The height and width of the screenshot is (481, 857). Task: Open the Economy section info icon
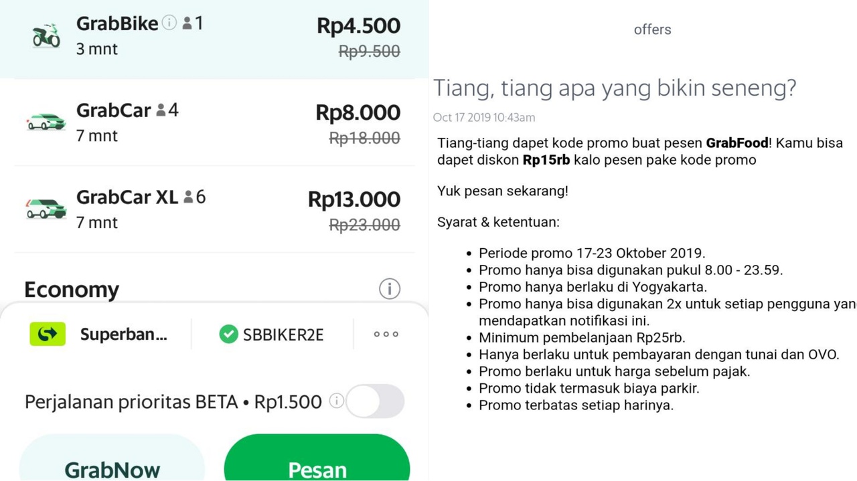pos(389,289)
